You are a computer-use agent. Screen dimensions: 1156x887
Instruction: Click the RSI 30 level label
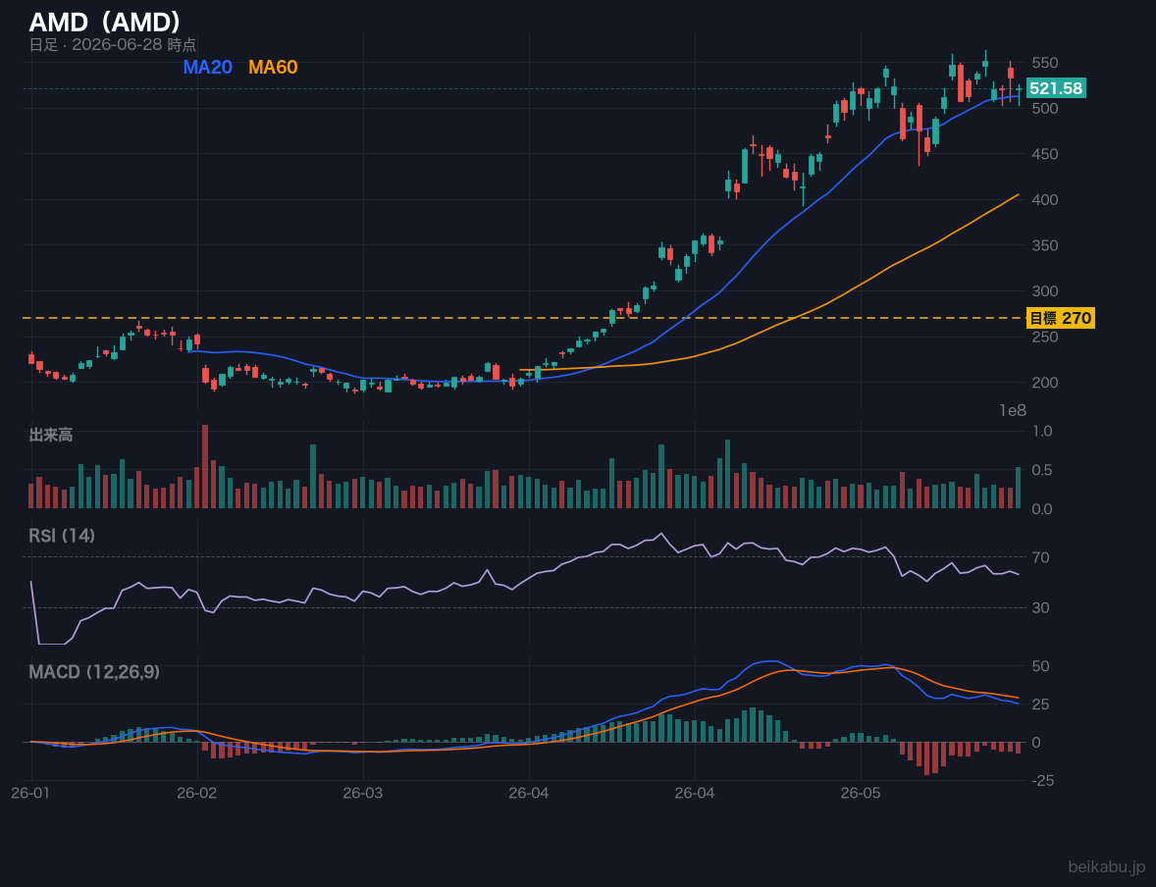1040,607
